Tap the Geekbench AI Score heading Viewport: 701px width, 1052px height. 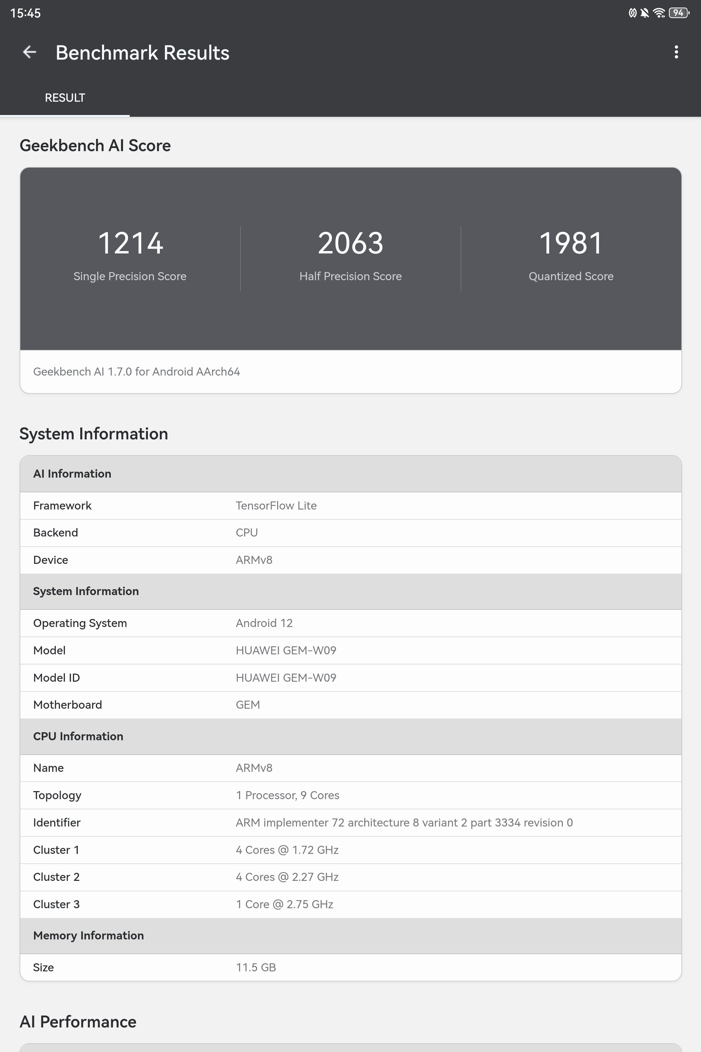pos(95,146)
